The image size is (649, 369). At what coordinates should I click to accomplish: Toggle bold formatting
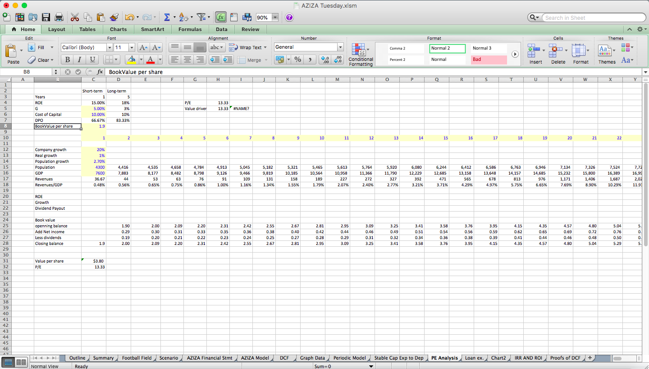coord(67,59)
